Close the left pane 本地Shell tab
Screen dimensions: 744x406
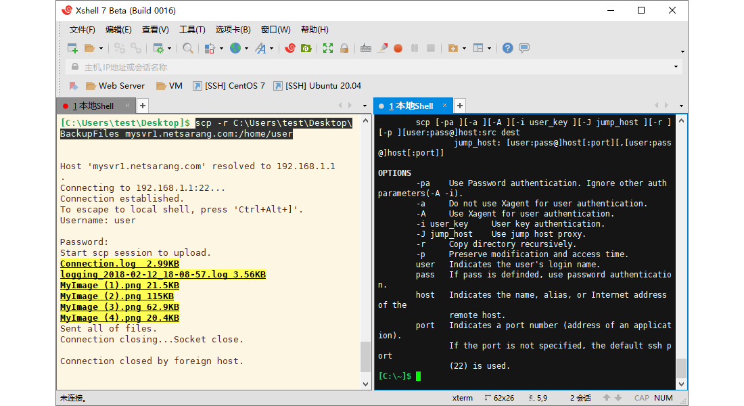(127, 106)
